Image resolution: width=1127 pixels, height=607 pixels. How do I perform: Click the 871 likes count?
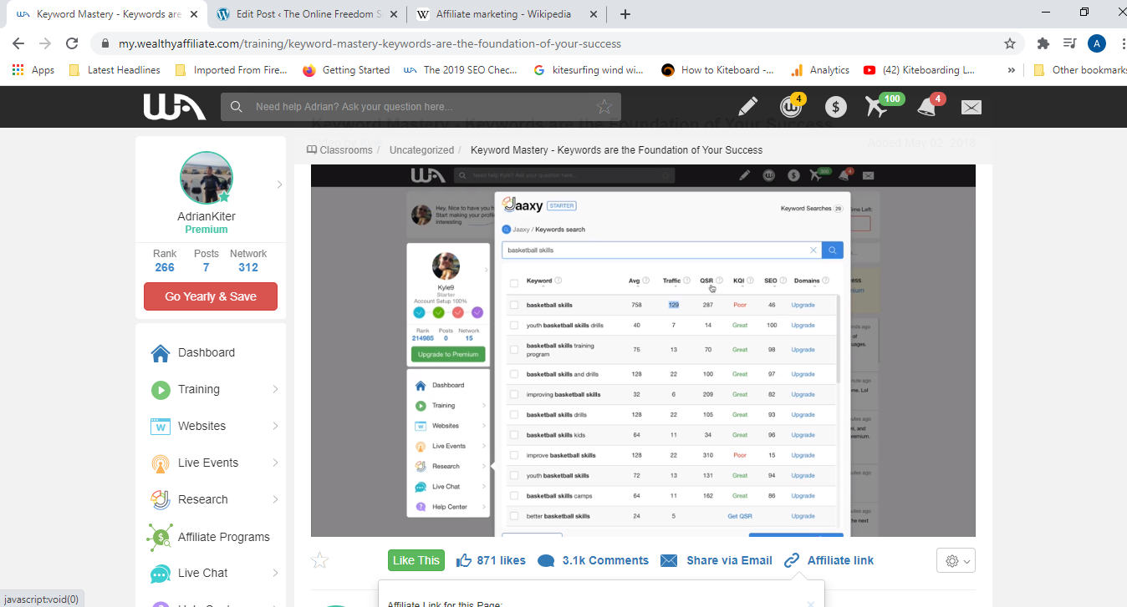(x=502, y=560)
